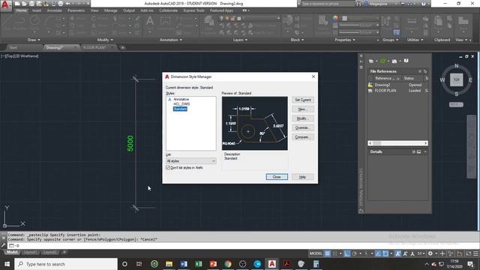Toggle annotation visibility icon in status bar
Image resolution: width=480 pixels, height=270 pixels.
pyautogui.click(x=397, y=253)
